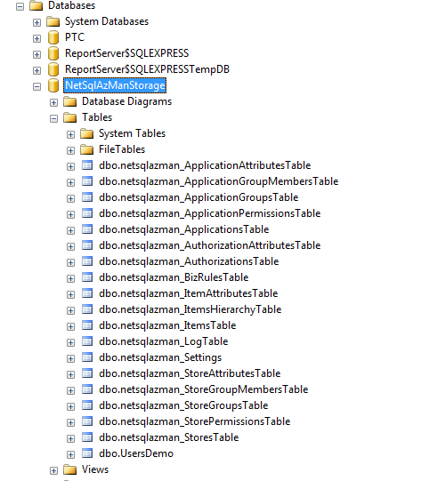
Task: Click the FileTables folder icon
Action: tap(87, 149)
